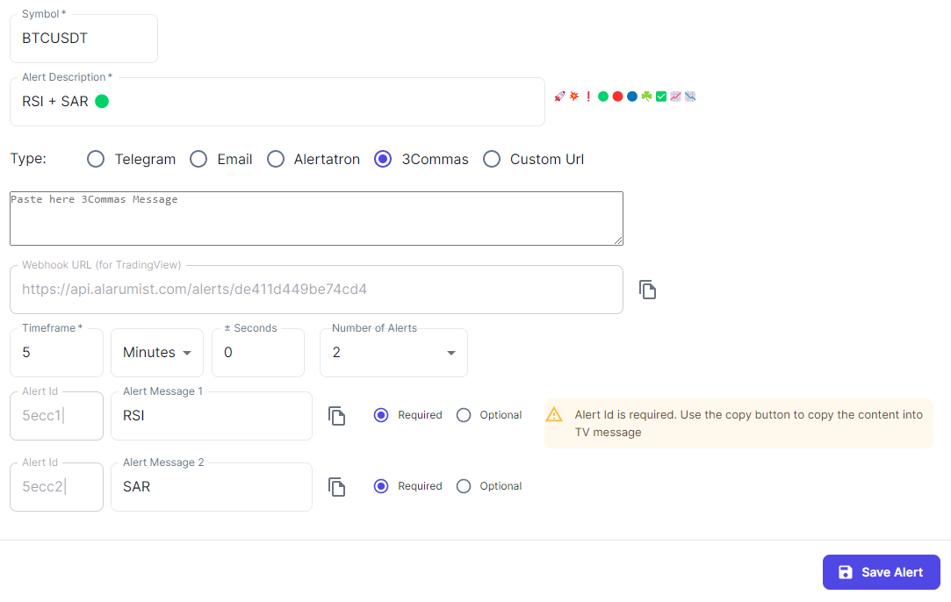The height and width of the screenshot is (602, 951).
Task: Insert the chart increasing emoji
Action: [x=675, y=97]
